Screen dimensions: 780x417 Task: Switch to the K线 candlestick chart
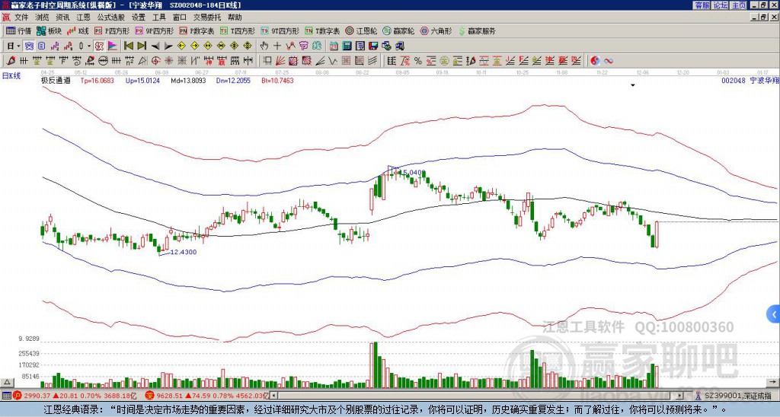[78, 30]
